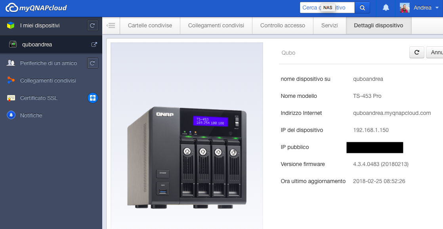
Task: Open Notifiche in the sidebar
Action: (x=31, y=115)
